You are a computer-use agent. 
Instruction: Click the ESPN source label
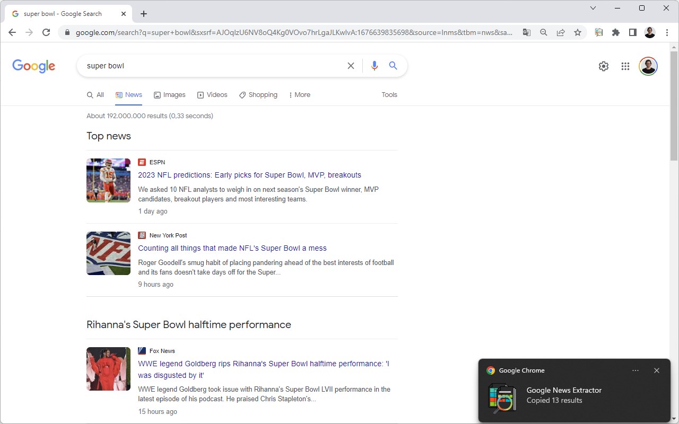click(157, 162)
